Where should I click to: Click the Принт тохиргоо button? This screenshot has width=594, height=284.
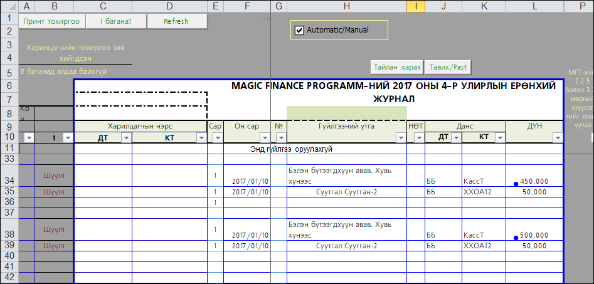click(x=51, y=21)
